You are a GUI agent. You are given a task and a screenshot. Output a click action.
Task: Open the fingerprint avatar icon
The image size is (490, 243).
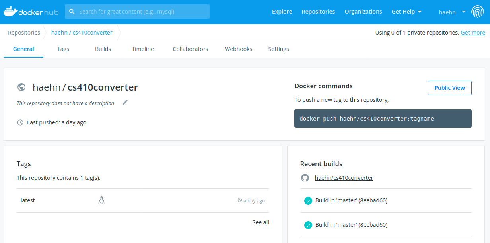(x=478, y=12)
